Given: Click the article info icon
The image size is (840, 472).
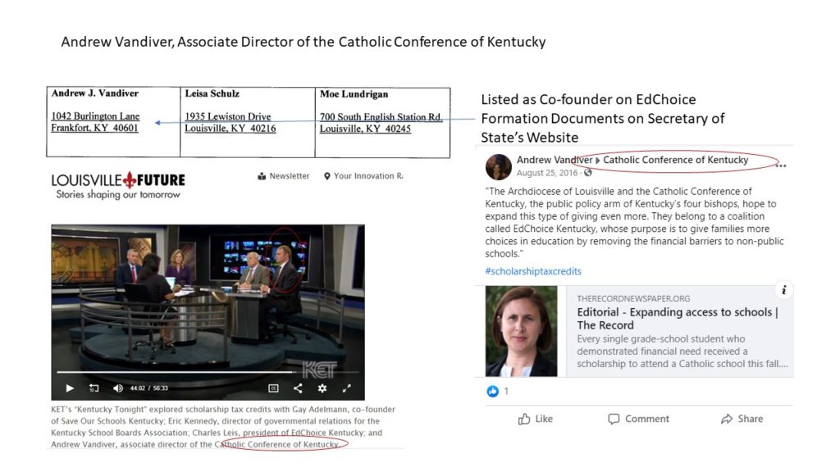Looking at the screenshot, I should 783,290.
